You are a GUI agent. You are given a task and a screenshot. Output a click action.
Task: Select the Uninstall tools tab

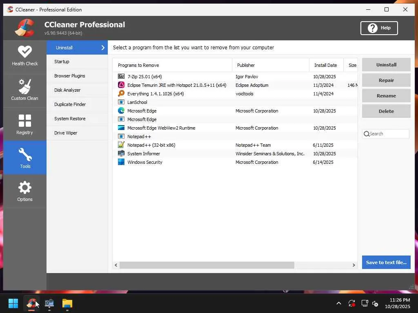[x=77, y=48]
